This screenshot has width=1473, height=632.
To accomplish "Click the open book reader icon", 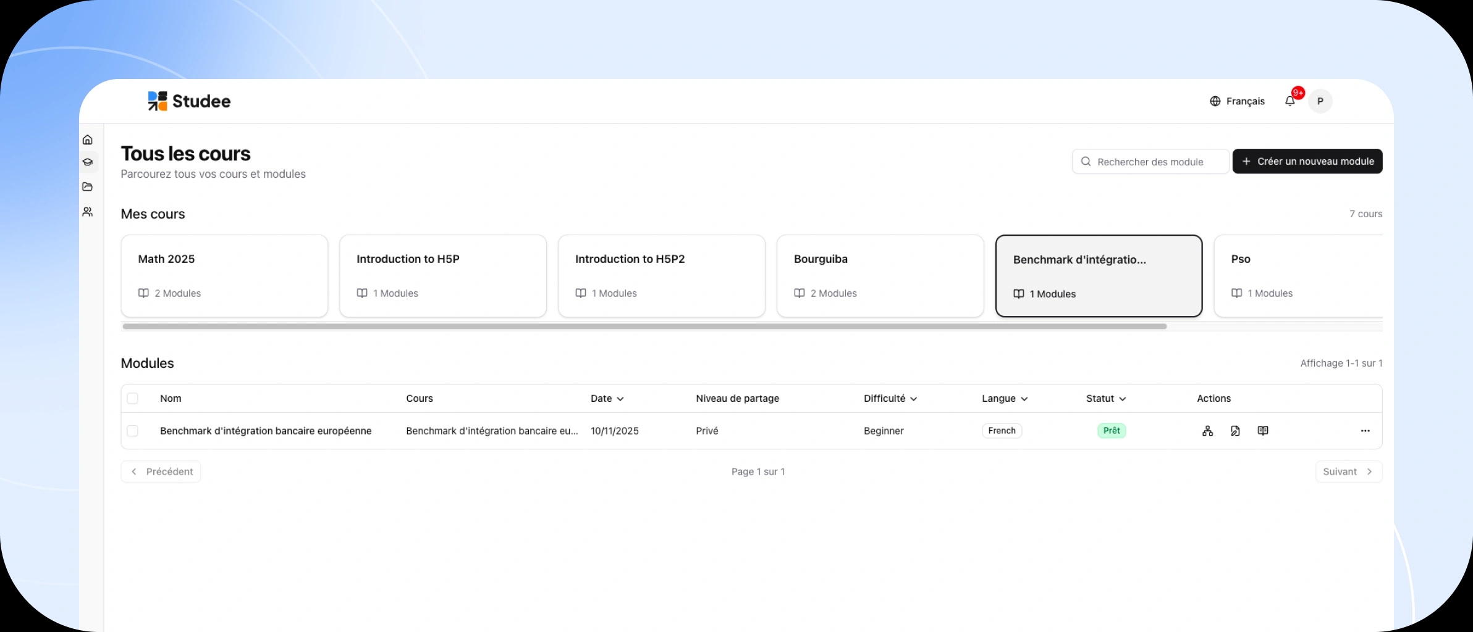I will tap(1263, 431).
